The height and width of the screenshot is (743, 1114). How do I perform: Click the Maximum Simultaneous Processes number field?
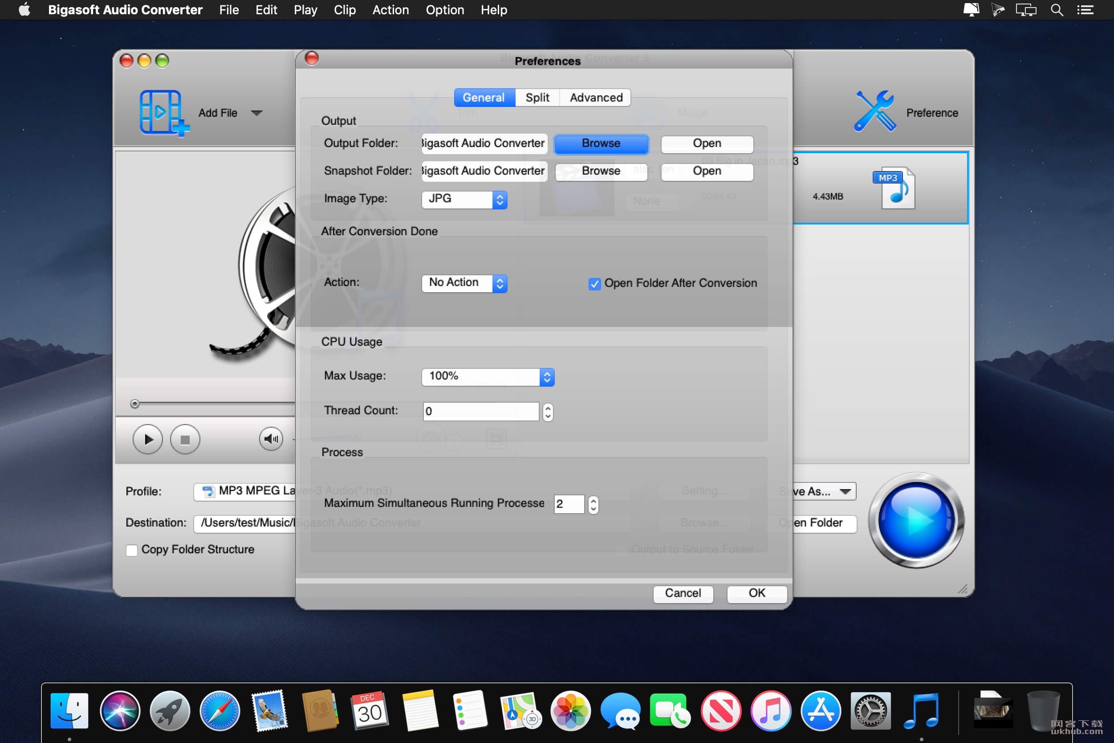tap(569, 504)
